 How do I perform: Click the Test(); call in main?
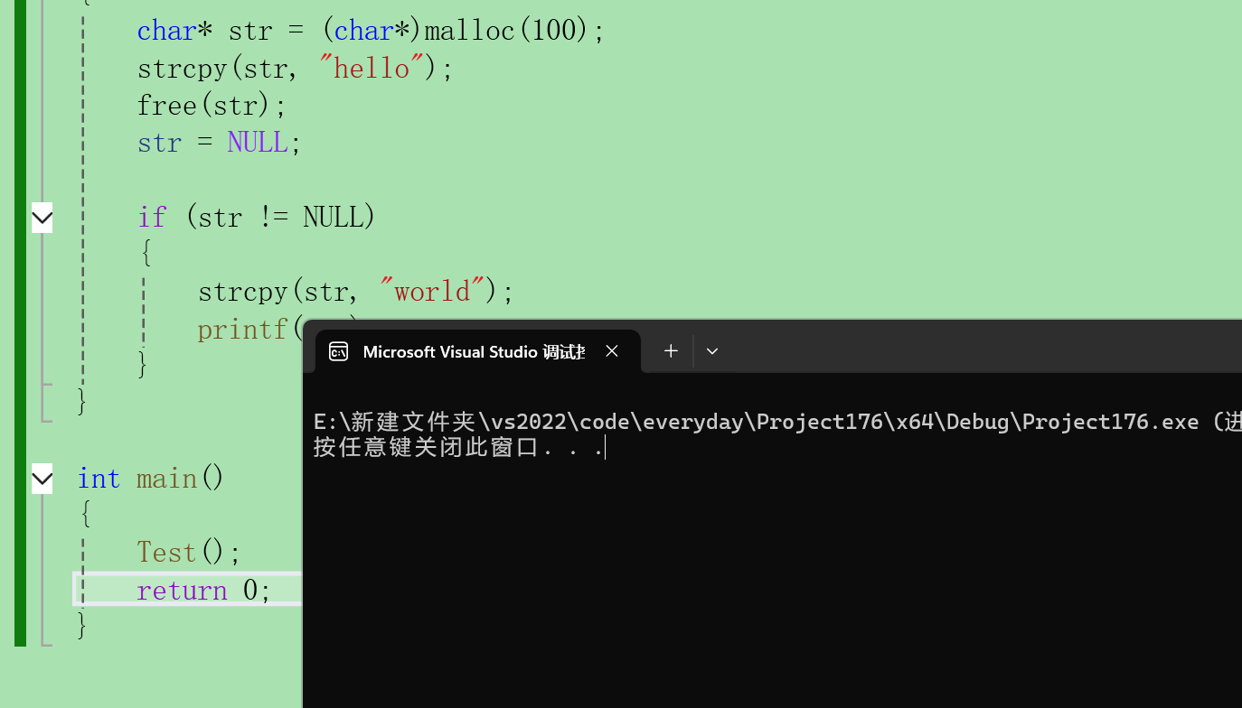point(189,552)
